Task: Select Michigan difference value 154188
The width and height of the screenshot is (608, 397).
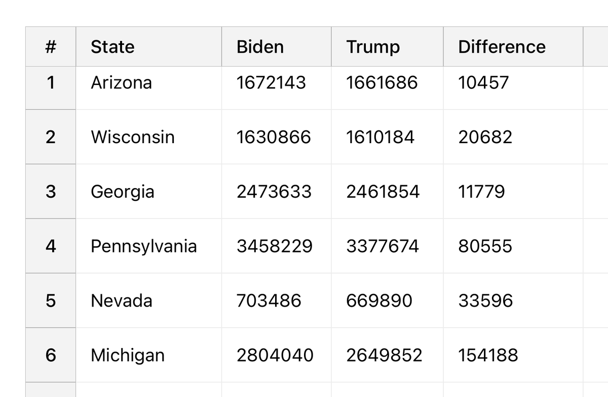Action: [x=488, y=355]
